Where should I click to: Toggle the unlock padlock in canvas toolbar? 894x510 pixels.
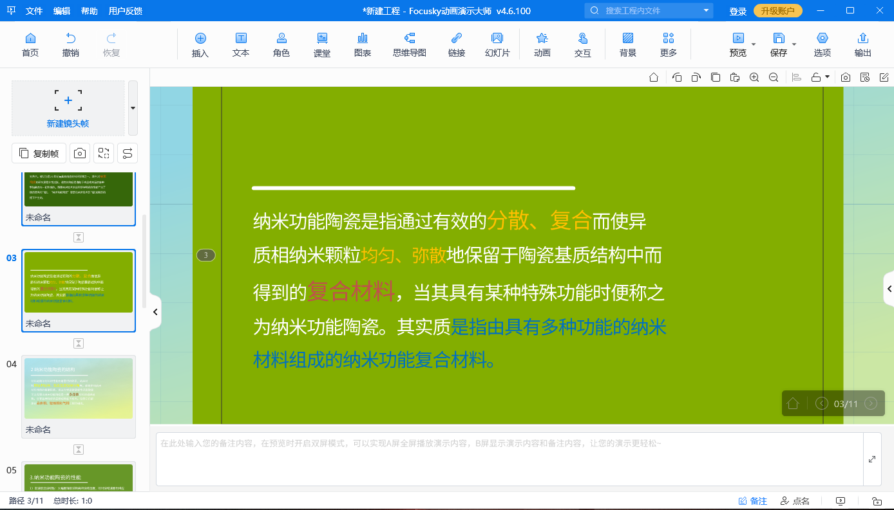coord(816,77)
